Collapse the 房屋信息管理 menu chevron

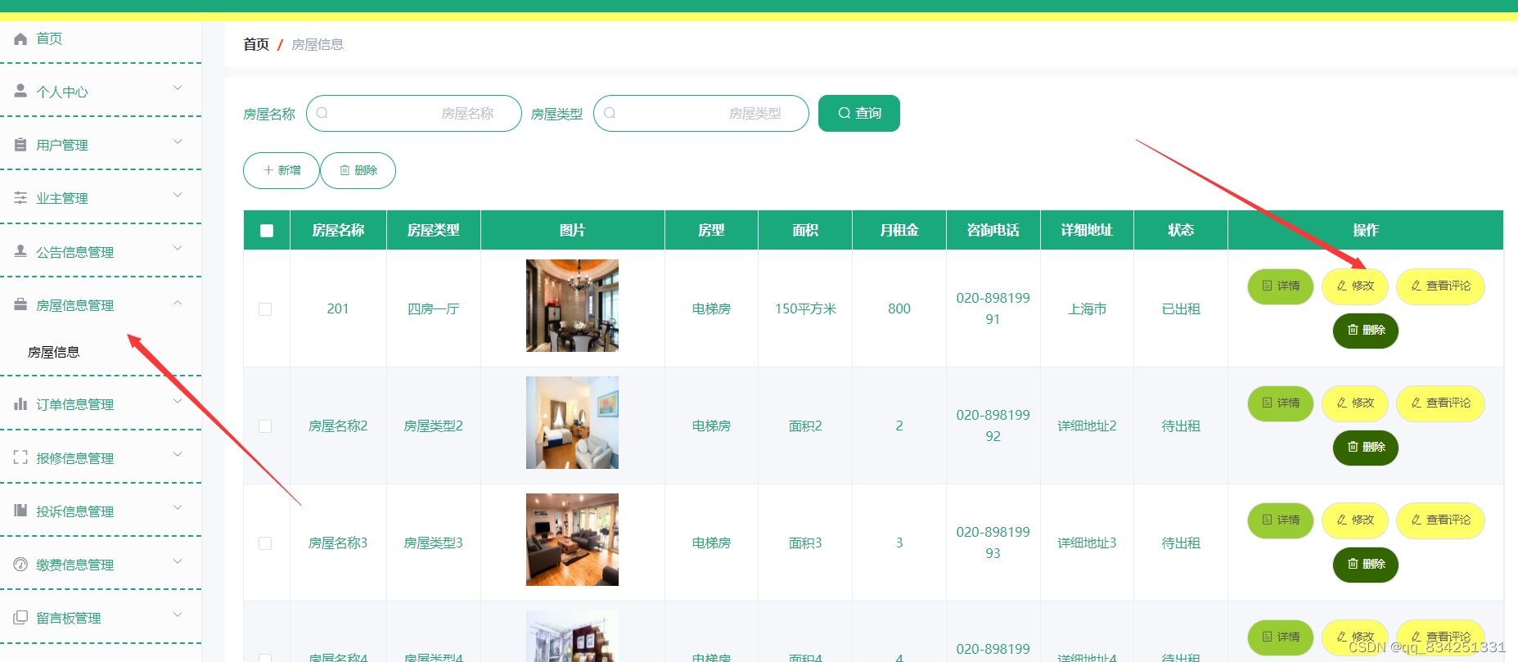click(178, 303)
